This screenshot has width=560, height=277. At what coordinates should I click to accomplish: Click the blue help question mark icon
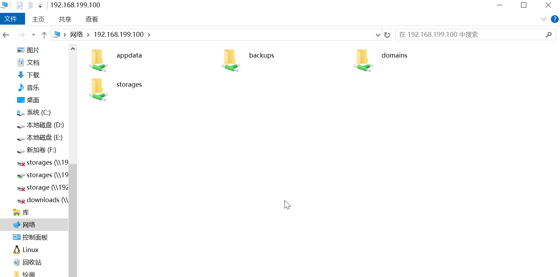(x=555, y=19)
